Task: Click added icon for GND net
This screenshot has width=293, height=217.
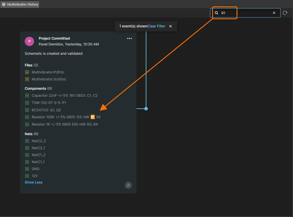Action: click(27, 169)
